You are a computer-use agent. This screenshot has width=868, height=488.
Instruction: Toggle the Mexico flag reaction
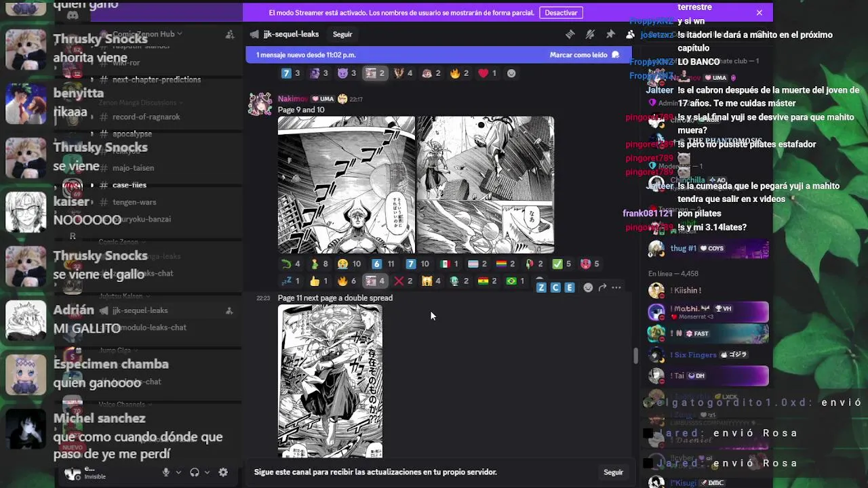450,264
